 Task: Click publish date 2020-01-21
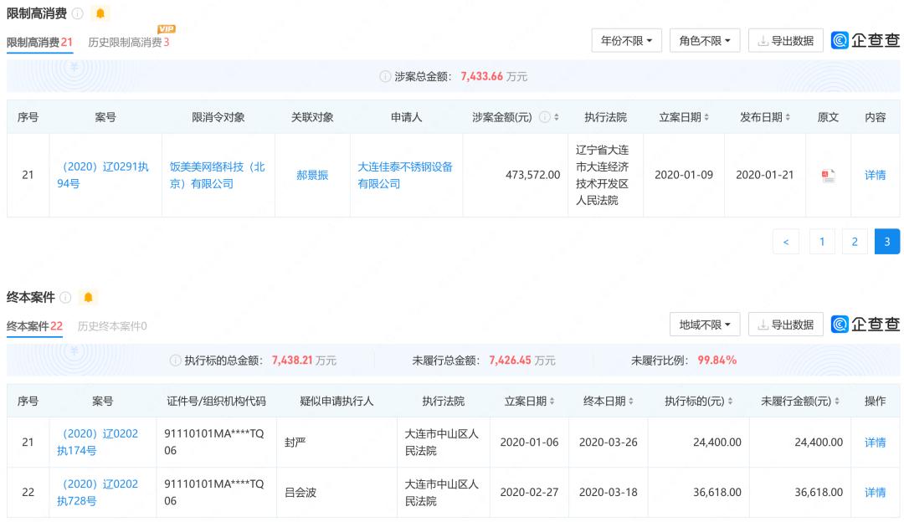pos(764,175)
